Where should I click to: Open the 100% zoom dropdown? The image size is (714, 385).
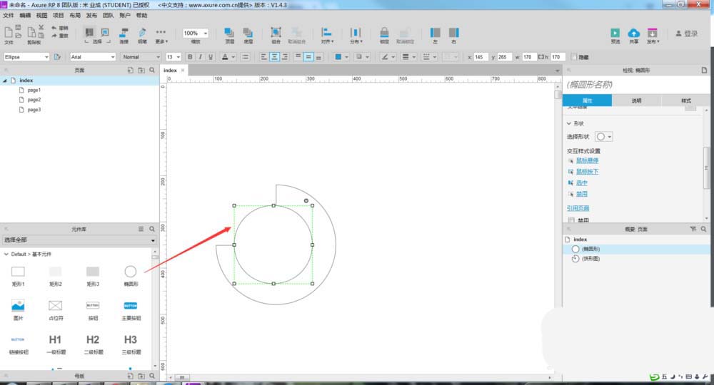[195, 33]
